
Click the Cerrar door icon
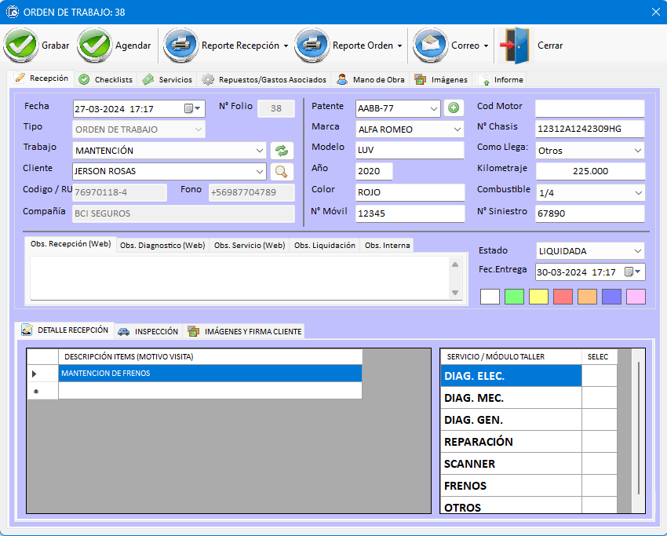point(516,46)
